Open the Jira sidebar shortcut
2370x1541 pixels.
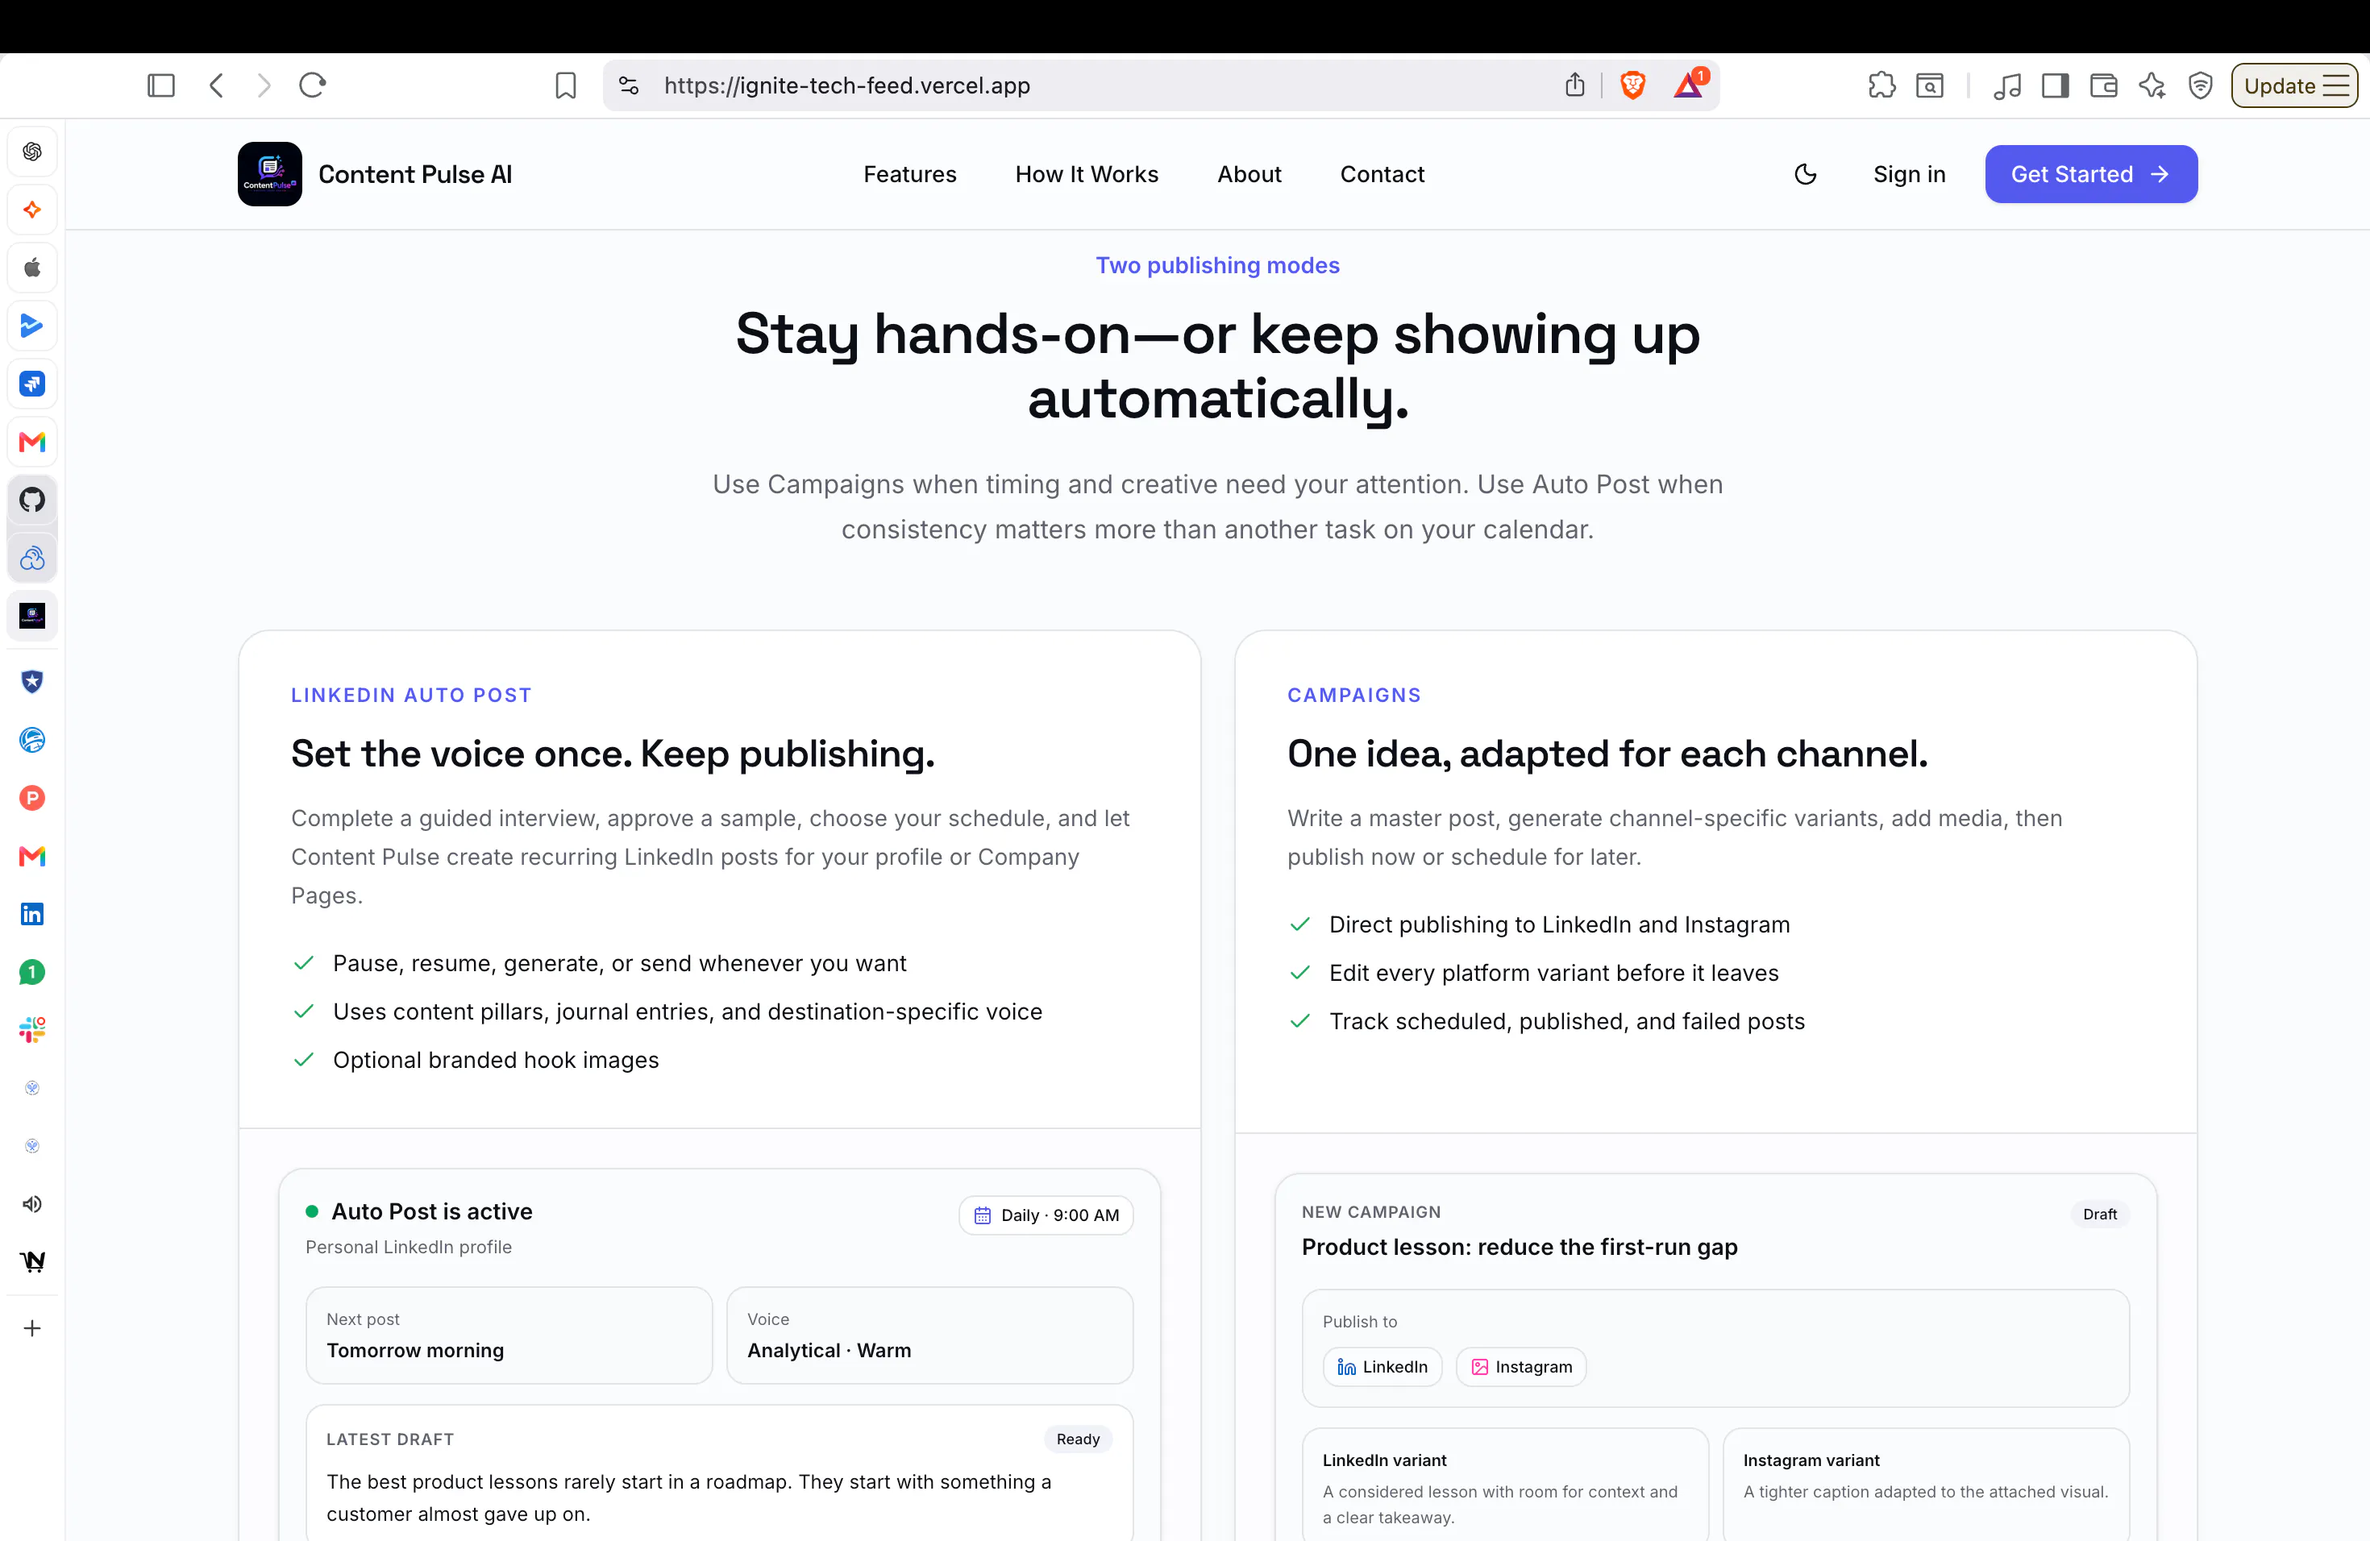[32, 384]
